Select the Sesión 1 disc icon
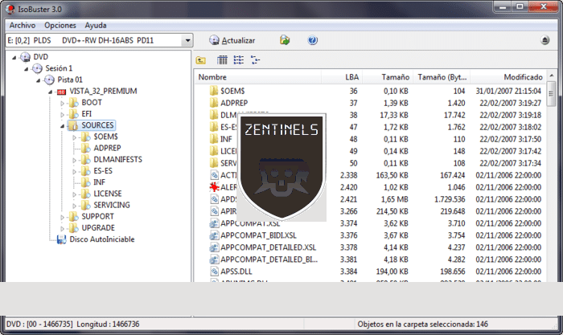This screenshot has height=335, width=563. (37, 68)
